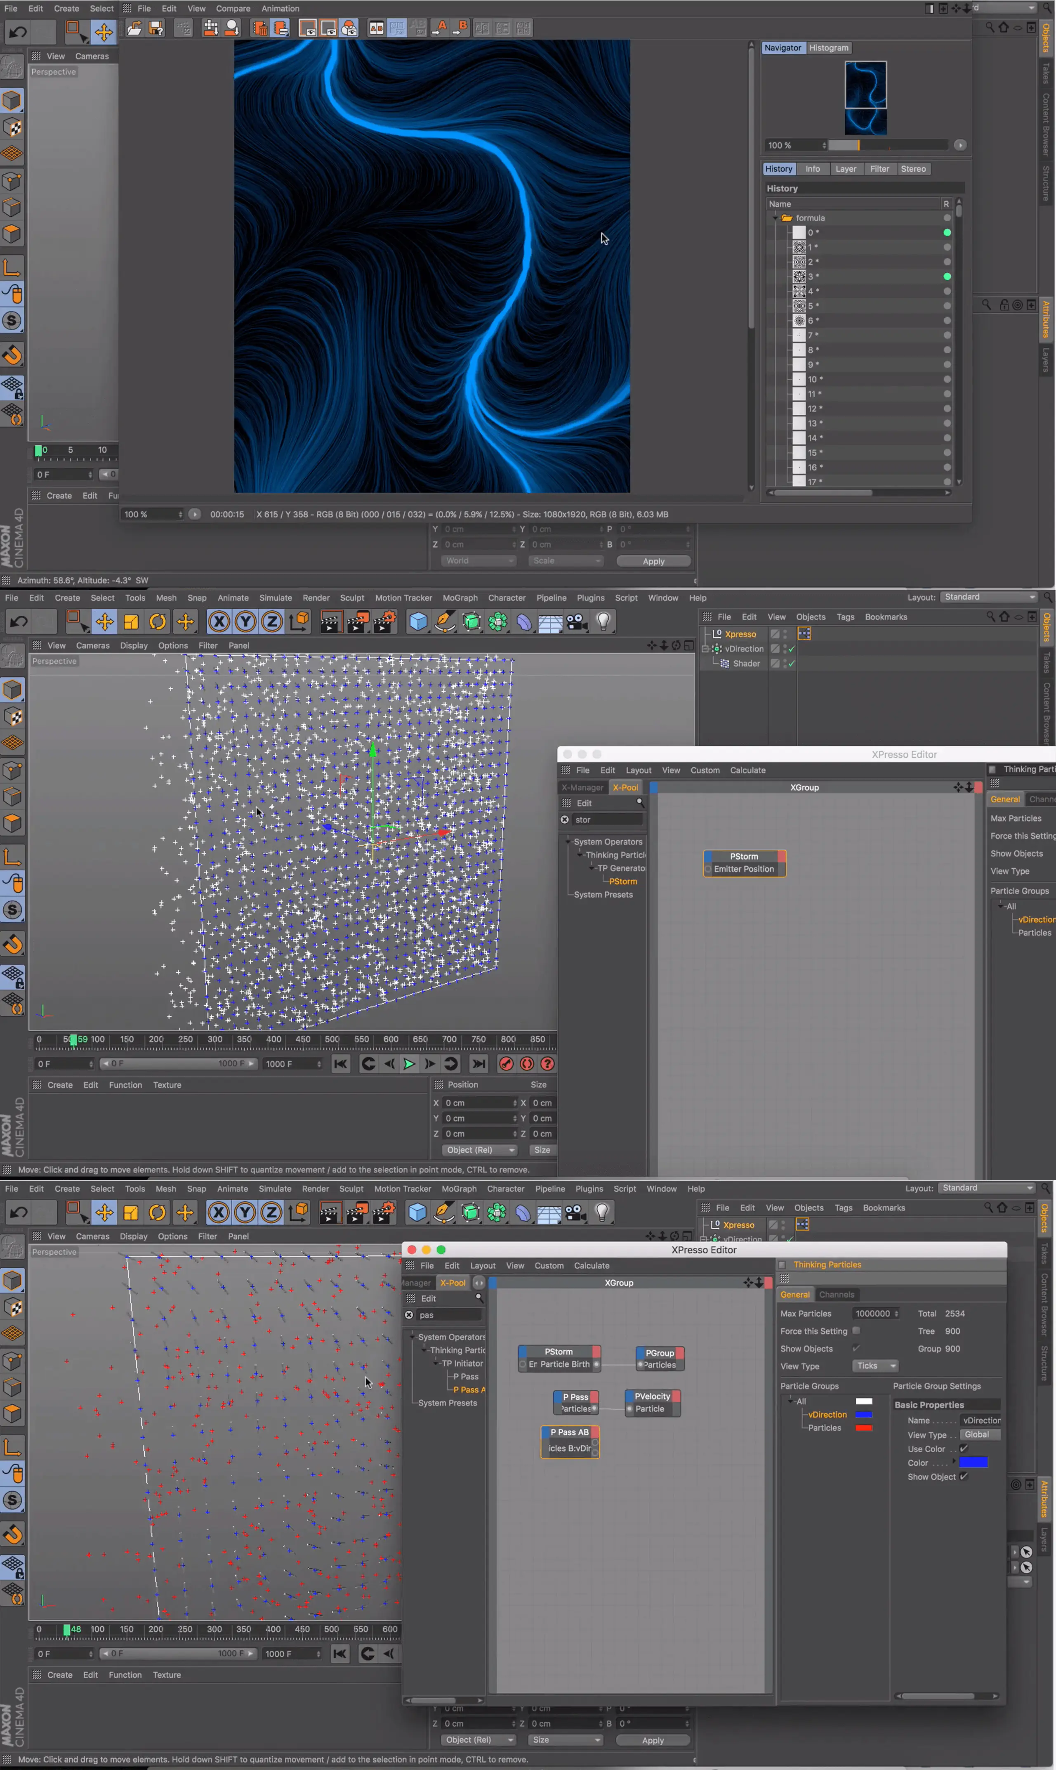Click the green render dot of history item 0
This screenshot has height=1770, width=1056.
point(947,233)
